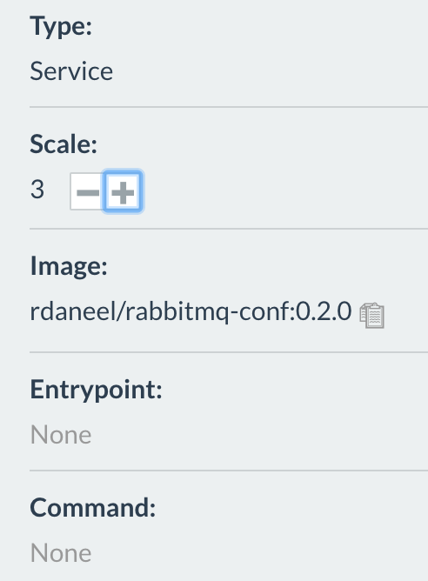Viewport: 428px width, 581px height.
Task: Click the plus icon to scale up
Action: [x=123, y=192]
